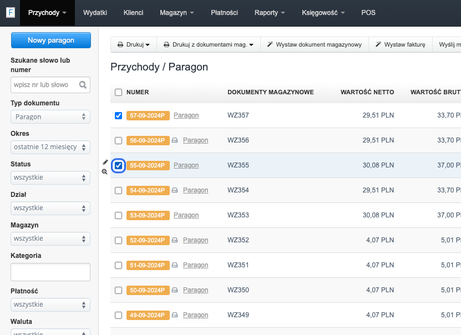Select all rows with header checkbox
Screen dimensions: 461x335
tap(118, 92)
